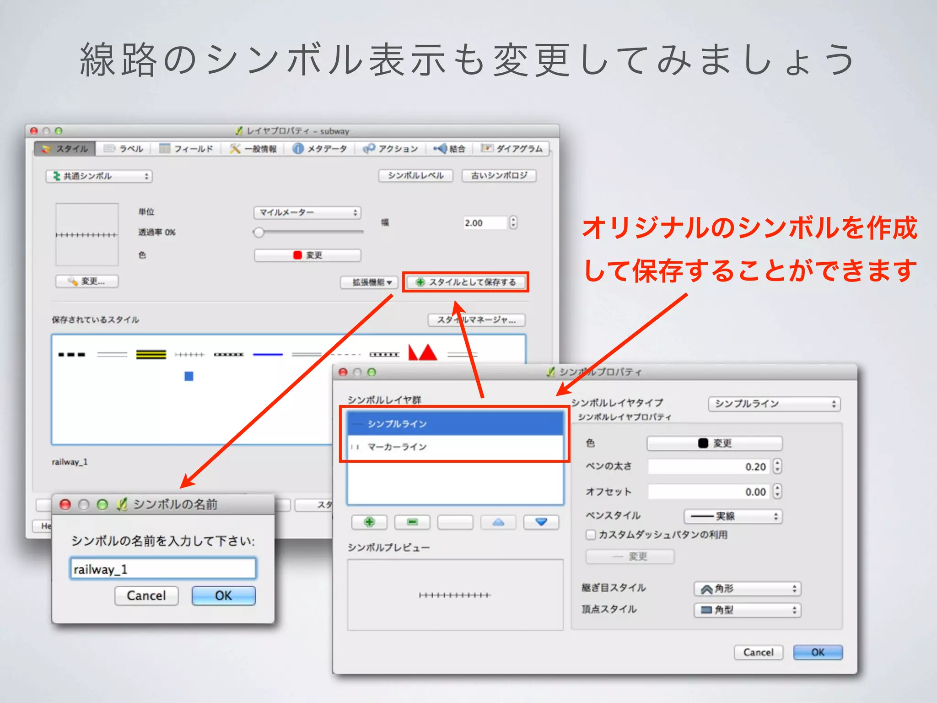The width and height of the screenshot is (937, 703).
Task: Click the move layer down arrow button
Action: [x=541, y=522]
